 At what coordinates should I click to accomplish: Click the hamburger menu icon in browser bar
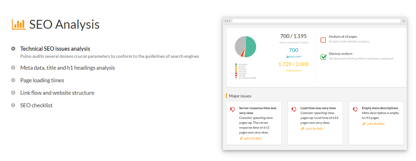[x=404, y=21]
